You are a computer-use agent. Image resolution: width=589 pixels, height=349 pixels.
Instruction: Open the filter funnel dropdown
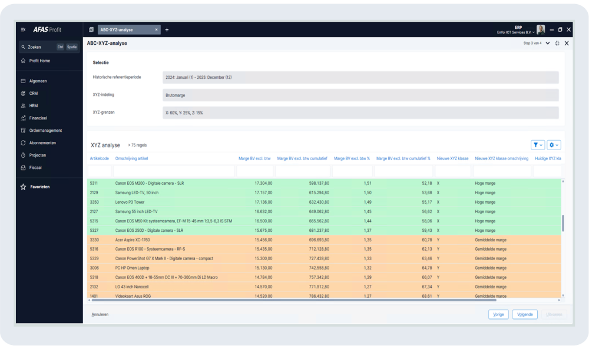tap(538, 145)
